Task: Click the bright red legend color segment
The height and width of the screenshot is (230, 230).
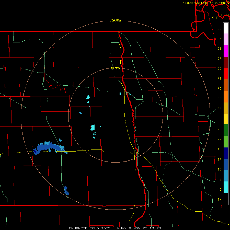Action: (226, 74)
